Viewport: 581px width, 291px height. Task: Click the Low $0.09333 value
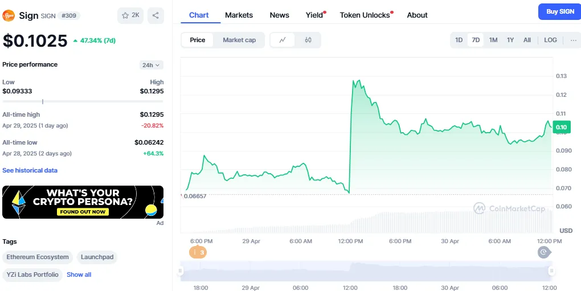[x=17, y=91]
